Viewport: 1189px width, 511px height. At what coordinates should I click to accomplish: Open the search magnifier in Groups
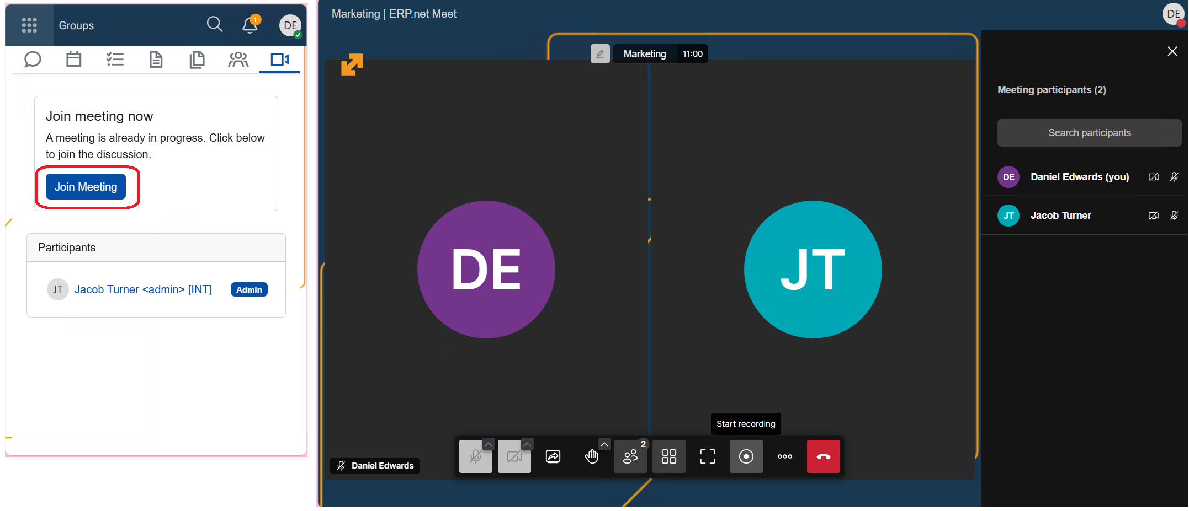(215, 24)
